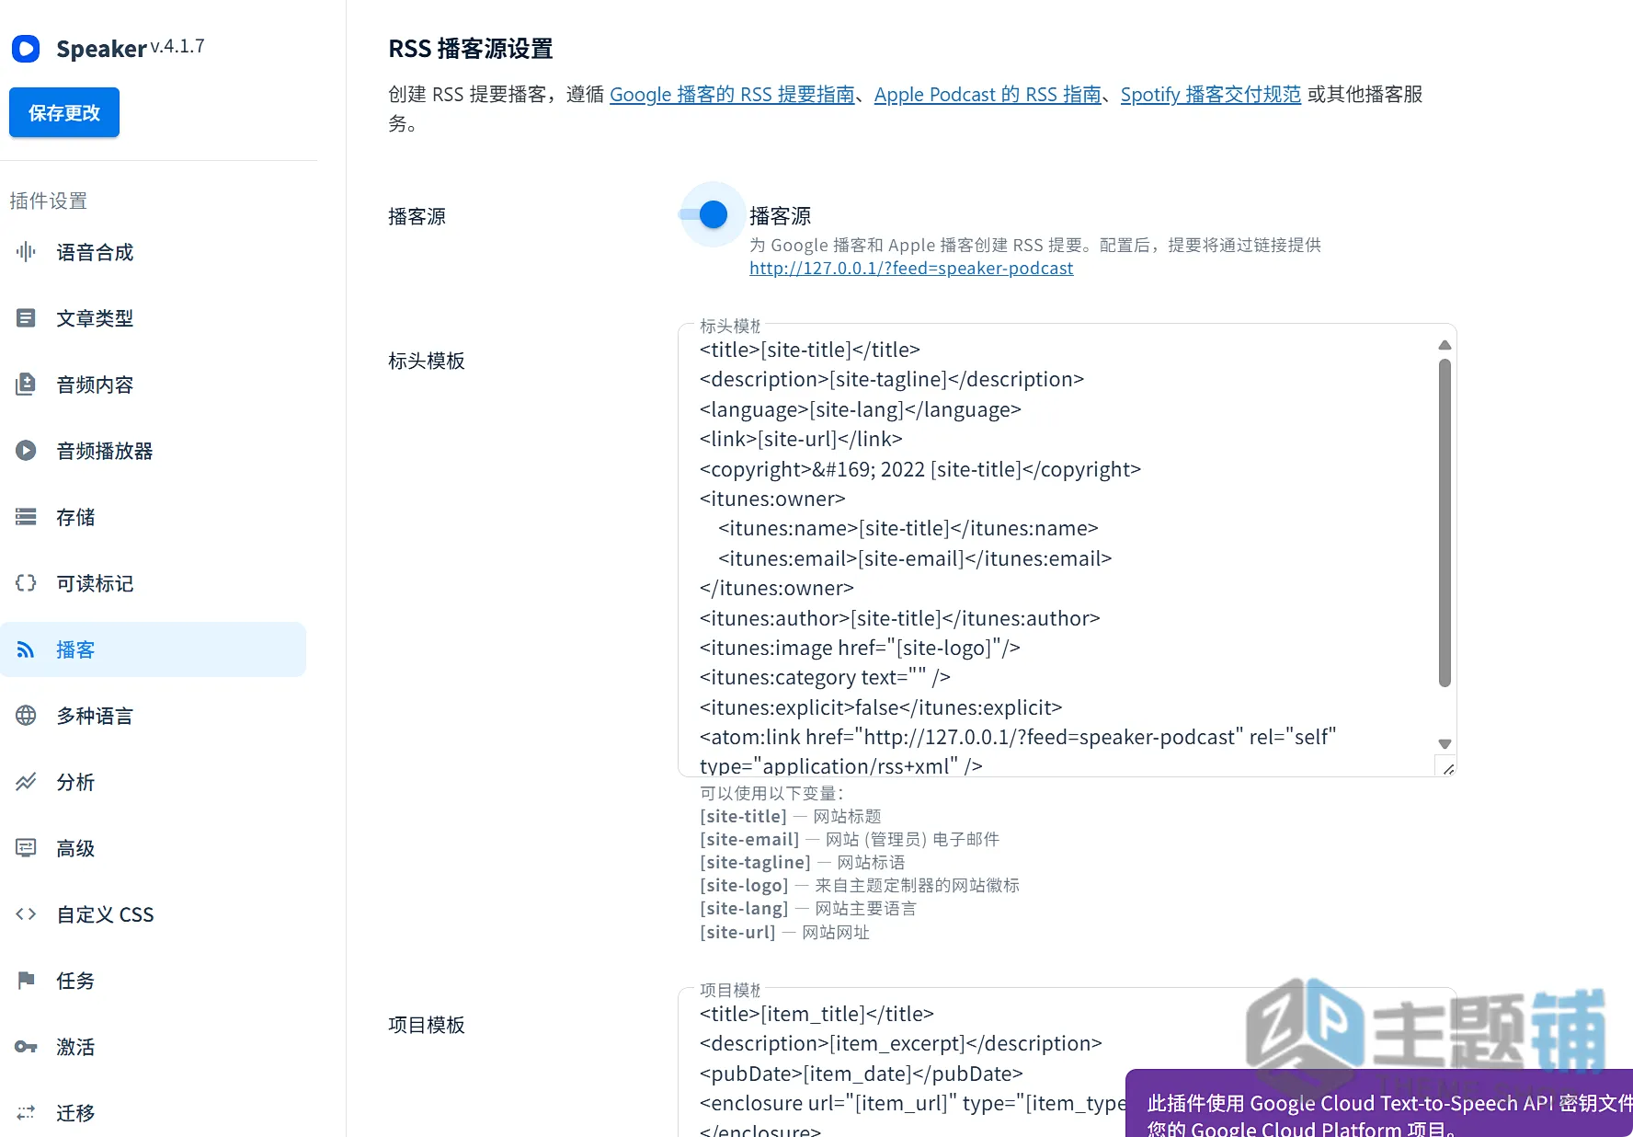
Task: Click the 任务 flag icon
Action: click(26, 981)
